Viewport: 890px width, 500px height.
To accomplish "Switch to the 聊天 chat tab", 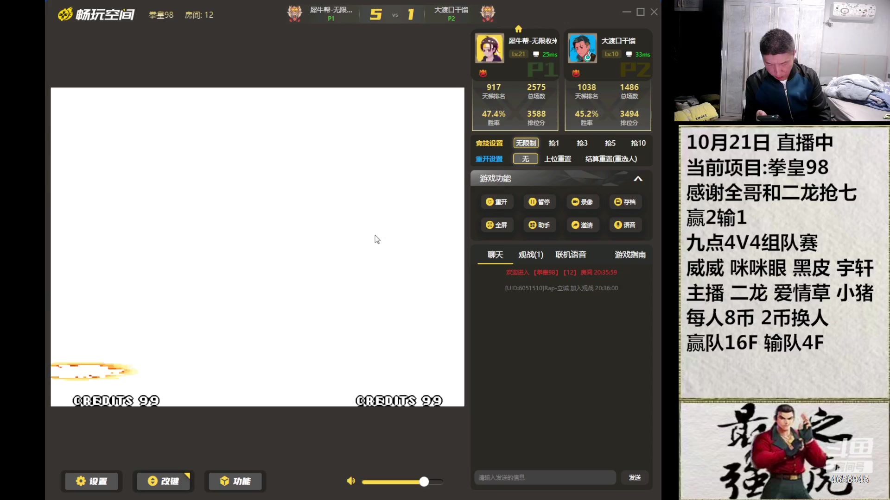I will (x=495, y=255).
